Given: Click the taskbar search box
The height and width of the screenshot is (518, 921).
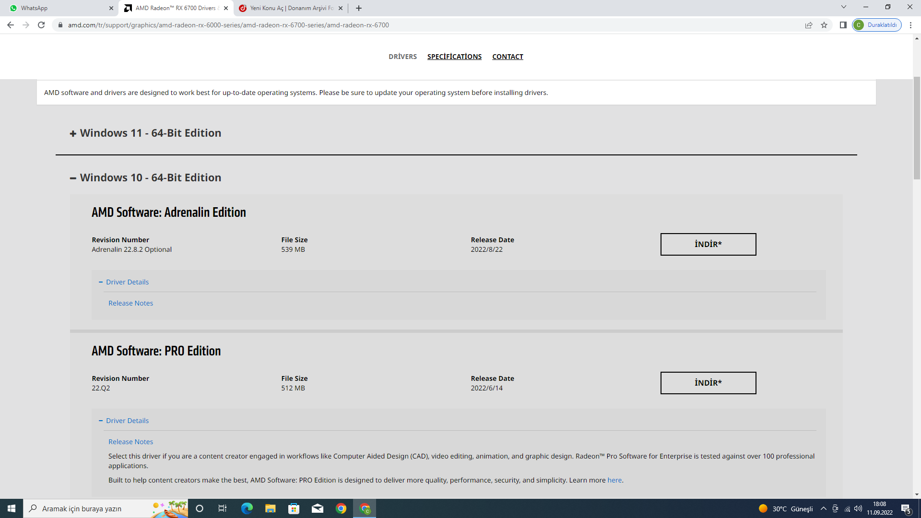Looking at the screenshot, I should pyautogui.click(x=106, y=508).
